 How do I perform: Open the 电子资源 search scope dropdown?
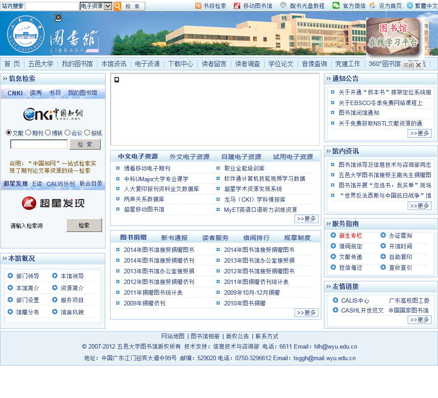(x=96, y=6)
